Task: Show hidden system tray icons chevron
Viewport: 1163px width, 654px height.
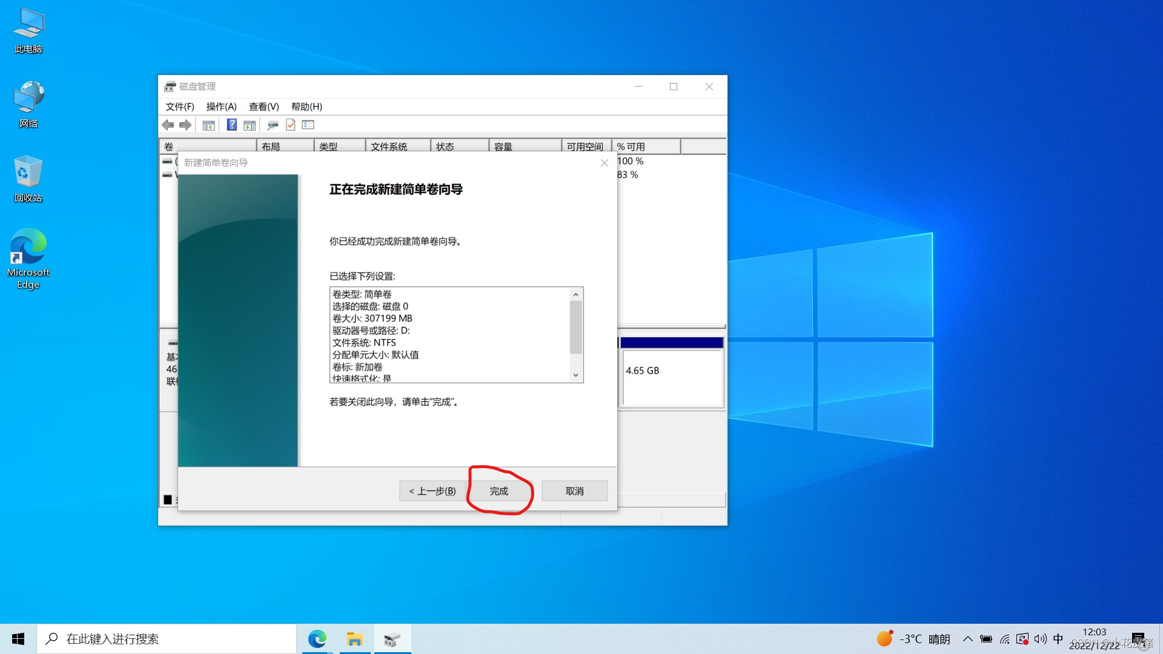Action: click(967, 639)
